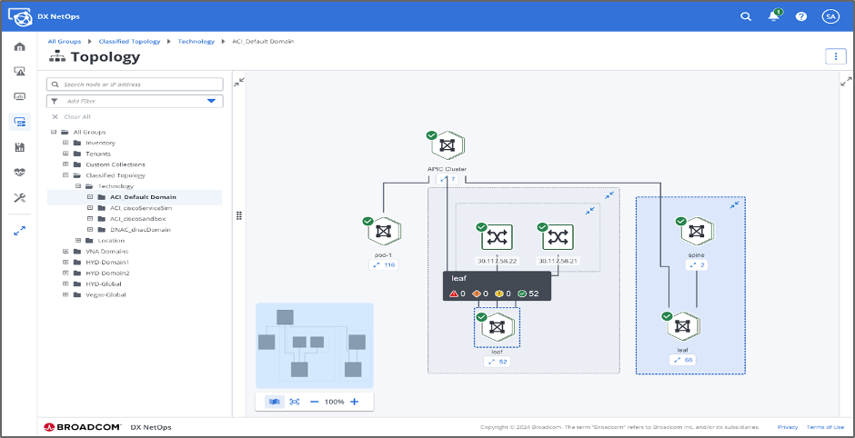This screenshot has height=438, width=855.
Task: Go to Home in left sidebar
Action: [19, 46]
